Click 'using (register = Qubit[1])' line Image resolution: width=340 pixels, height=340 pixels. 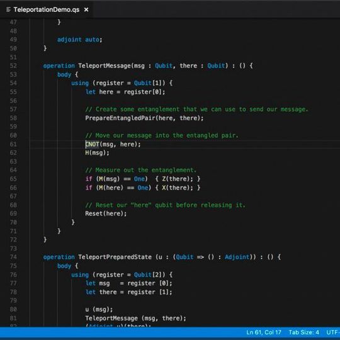click(122, 83)
